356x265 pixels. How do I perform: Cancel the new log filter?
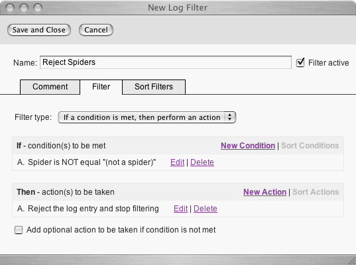tap(96, 30)
